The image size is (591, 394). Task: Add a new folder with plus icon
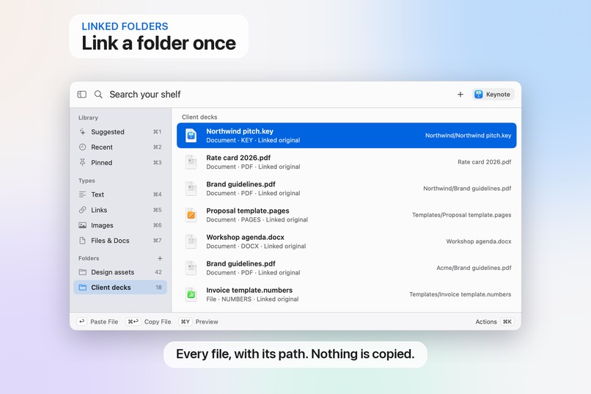coord(160,258)
